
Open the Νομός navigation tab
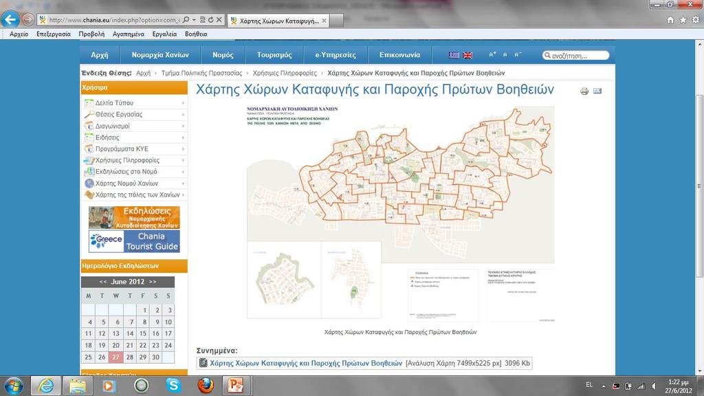point(223,55)
